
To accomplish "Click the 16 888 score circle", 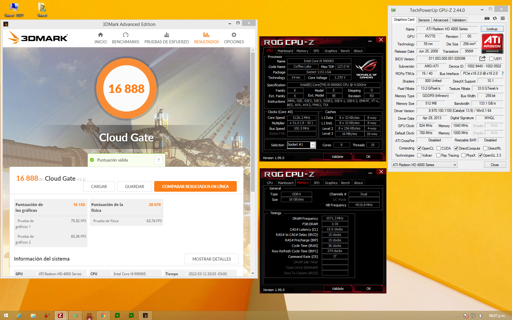I will click(x=126, y=89).
